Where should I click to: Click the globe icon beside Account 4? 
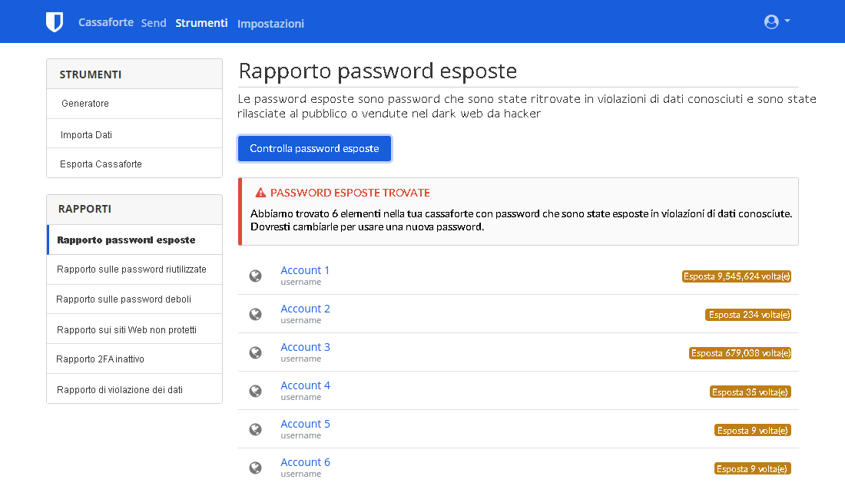(x=256, y=390)
